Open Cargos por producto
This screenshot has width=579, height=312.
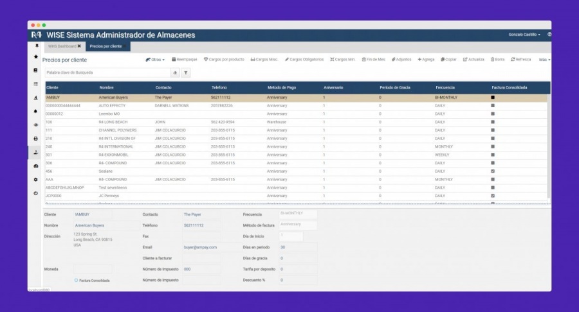[224, 59]
